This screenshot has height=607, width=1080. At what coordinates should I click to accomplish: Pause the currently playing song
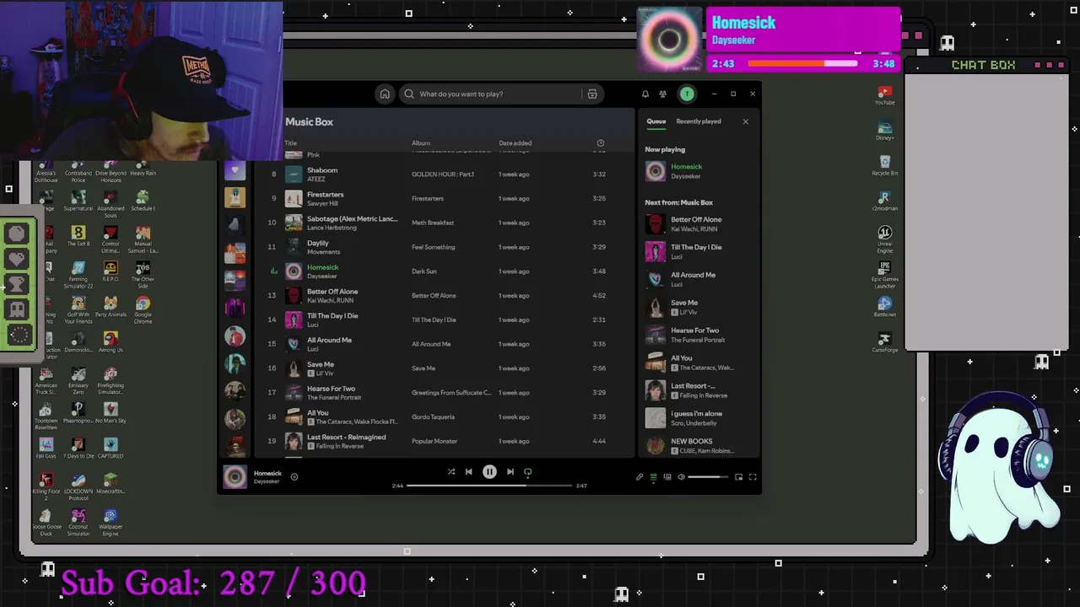pyautogui.click(x=489, y=472)
